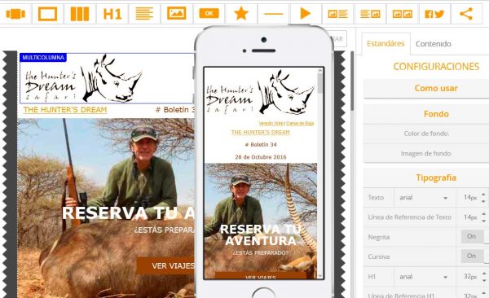This screenshot has height=298, width=489.
Task: Insert the three-column layout block
Action: (80, 14)
